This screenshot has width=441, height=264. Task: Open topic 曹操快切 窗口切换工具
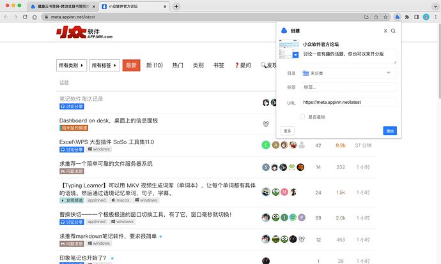tap(146, 215)
